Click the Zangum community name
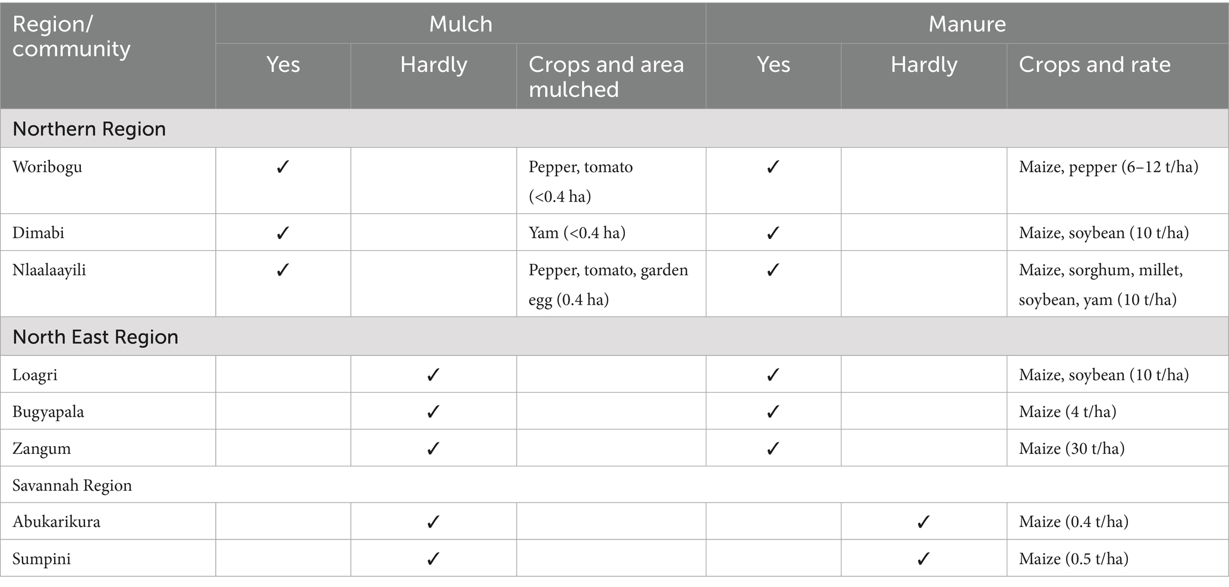 point(42,449)
